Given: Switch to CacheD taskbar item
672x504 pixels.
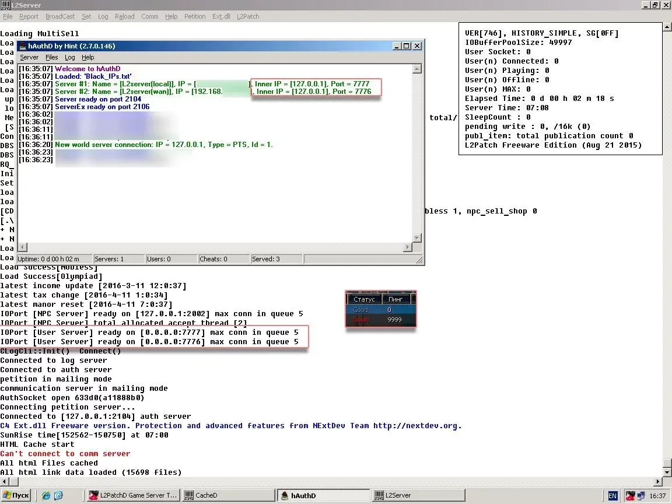Looking at the screenshot, I should 229,495.
